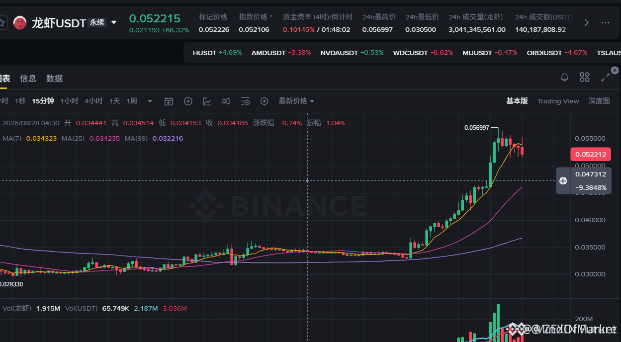Screen dimensions: 621x342
Task: Open the 最新价格 price-type dropdown
Action: pos(296,101)
